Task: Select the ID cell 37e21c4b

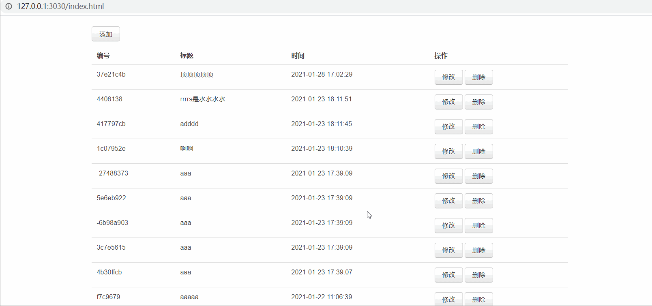Action: pyautogui.click(x=111, y=75)
